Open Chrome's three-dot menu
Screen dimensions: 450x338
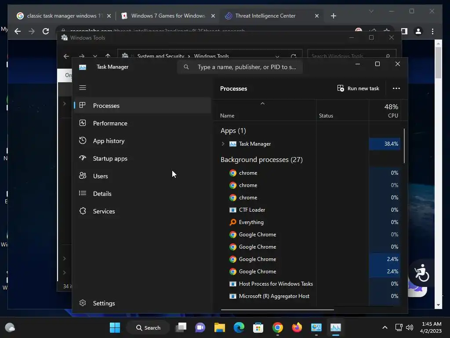pyautogui.click(x=432, y=31)
